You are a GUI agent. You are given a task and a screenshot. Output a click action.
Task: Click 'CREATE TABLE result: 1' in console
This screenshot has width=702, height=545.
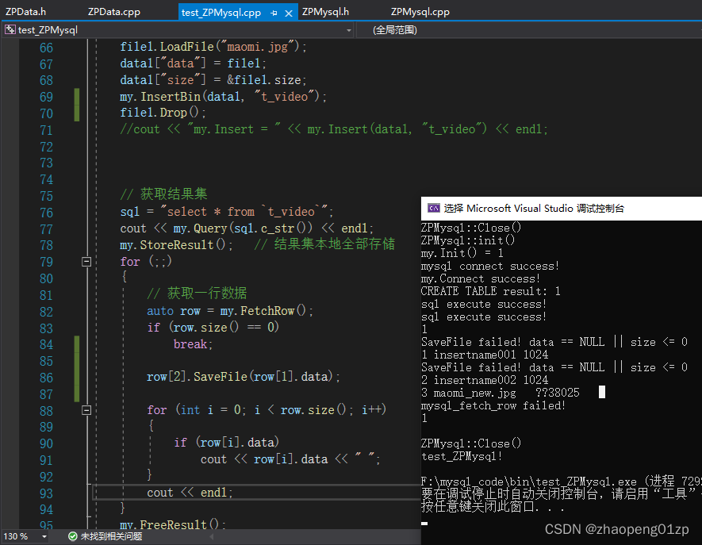[x=491, y=291]
